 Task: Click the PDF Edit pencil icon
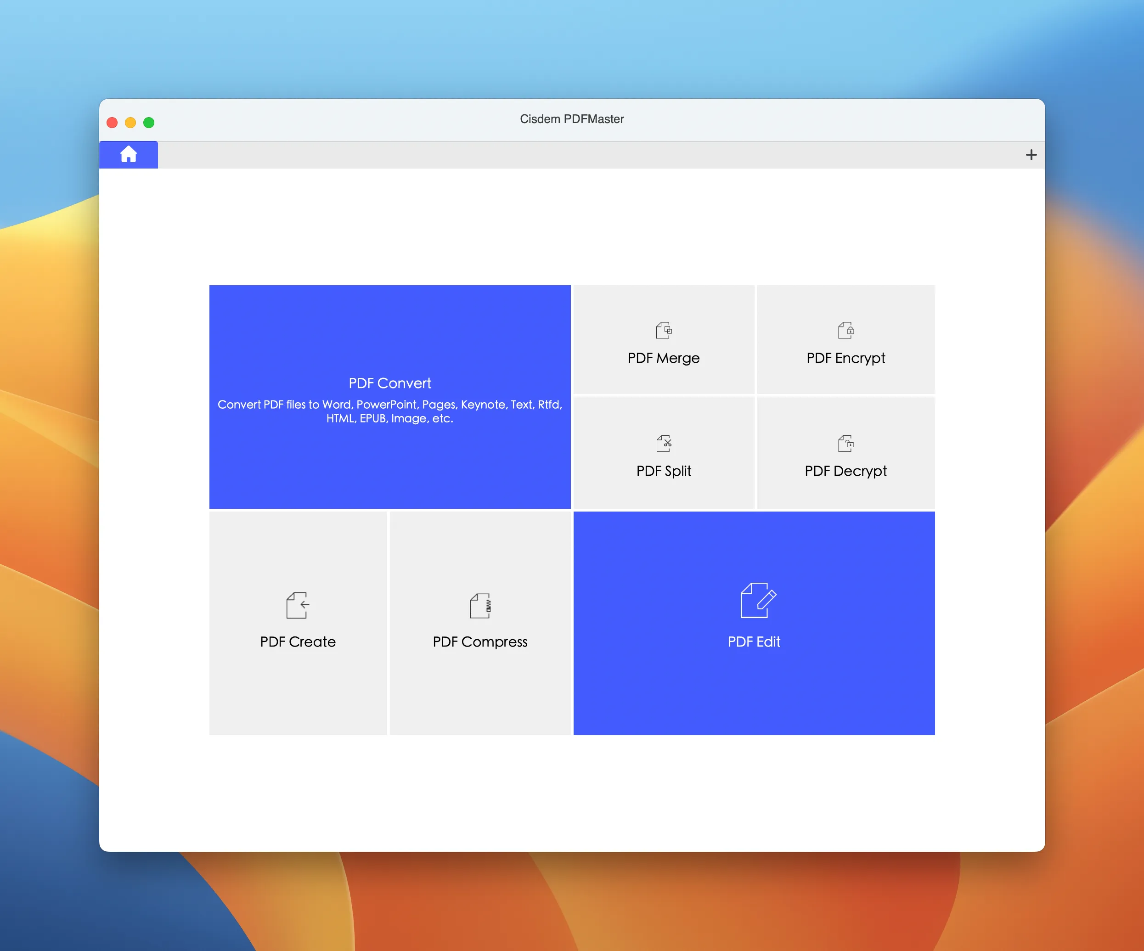tap(758, 600)
